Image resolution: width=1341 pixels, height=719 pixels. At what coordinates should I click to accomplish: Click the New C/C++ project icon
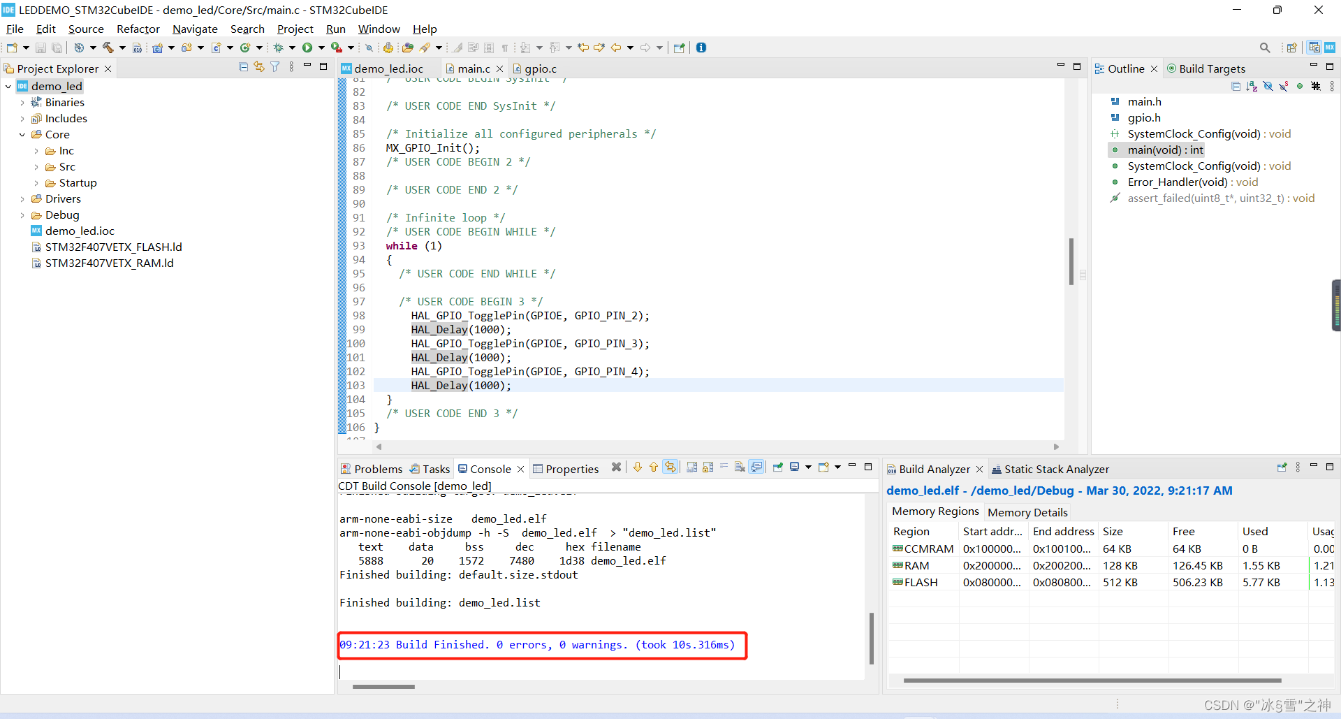tap(158, 48)
